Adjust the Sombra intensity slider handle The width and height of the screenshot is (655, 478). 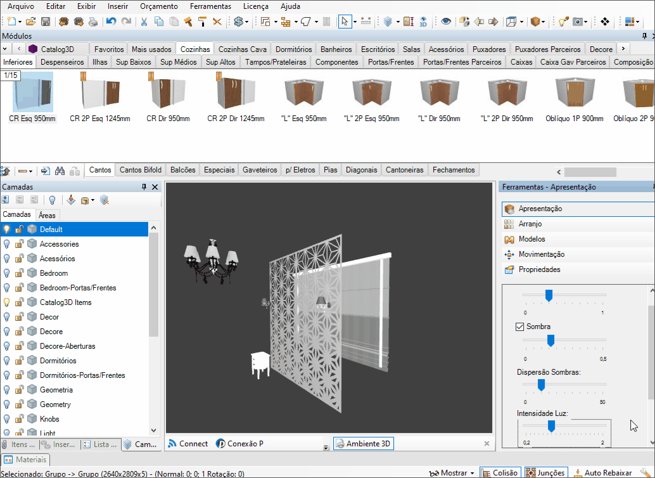coord(550,340)
